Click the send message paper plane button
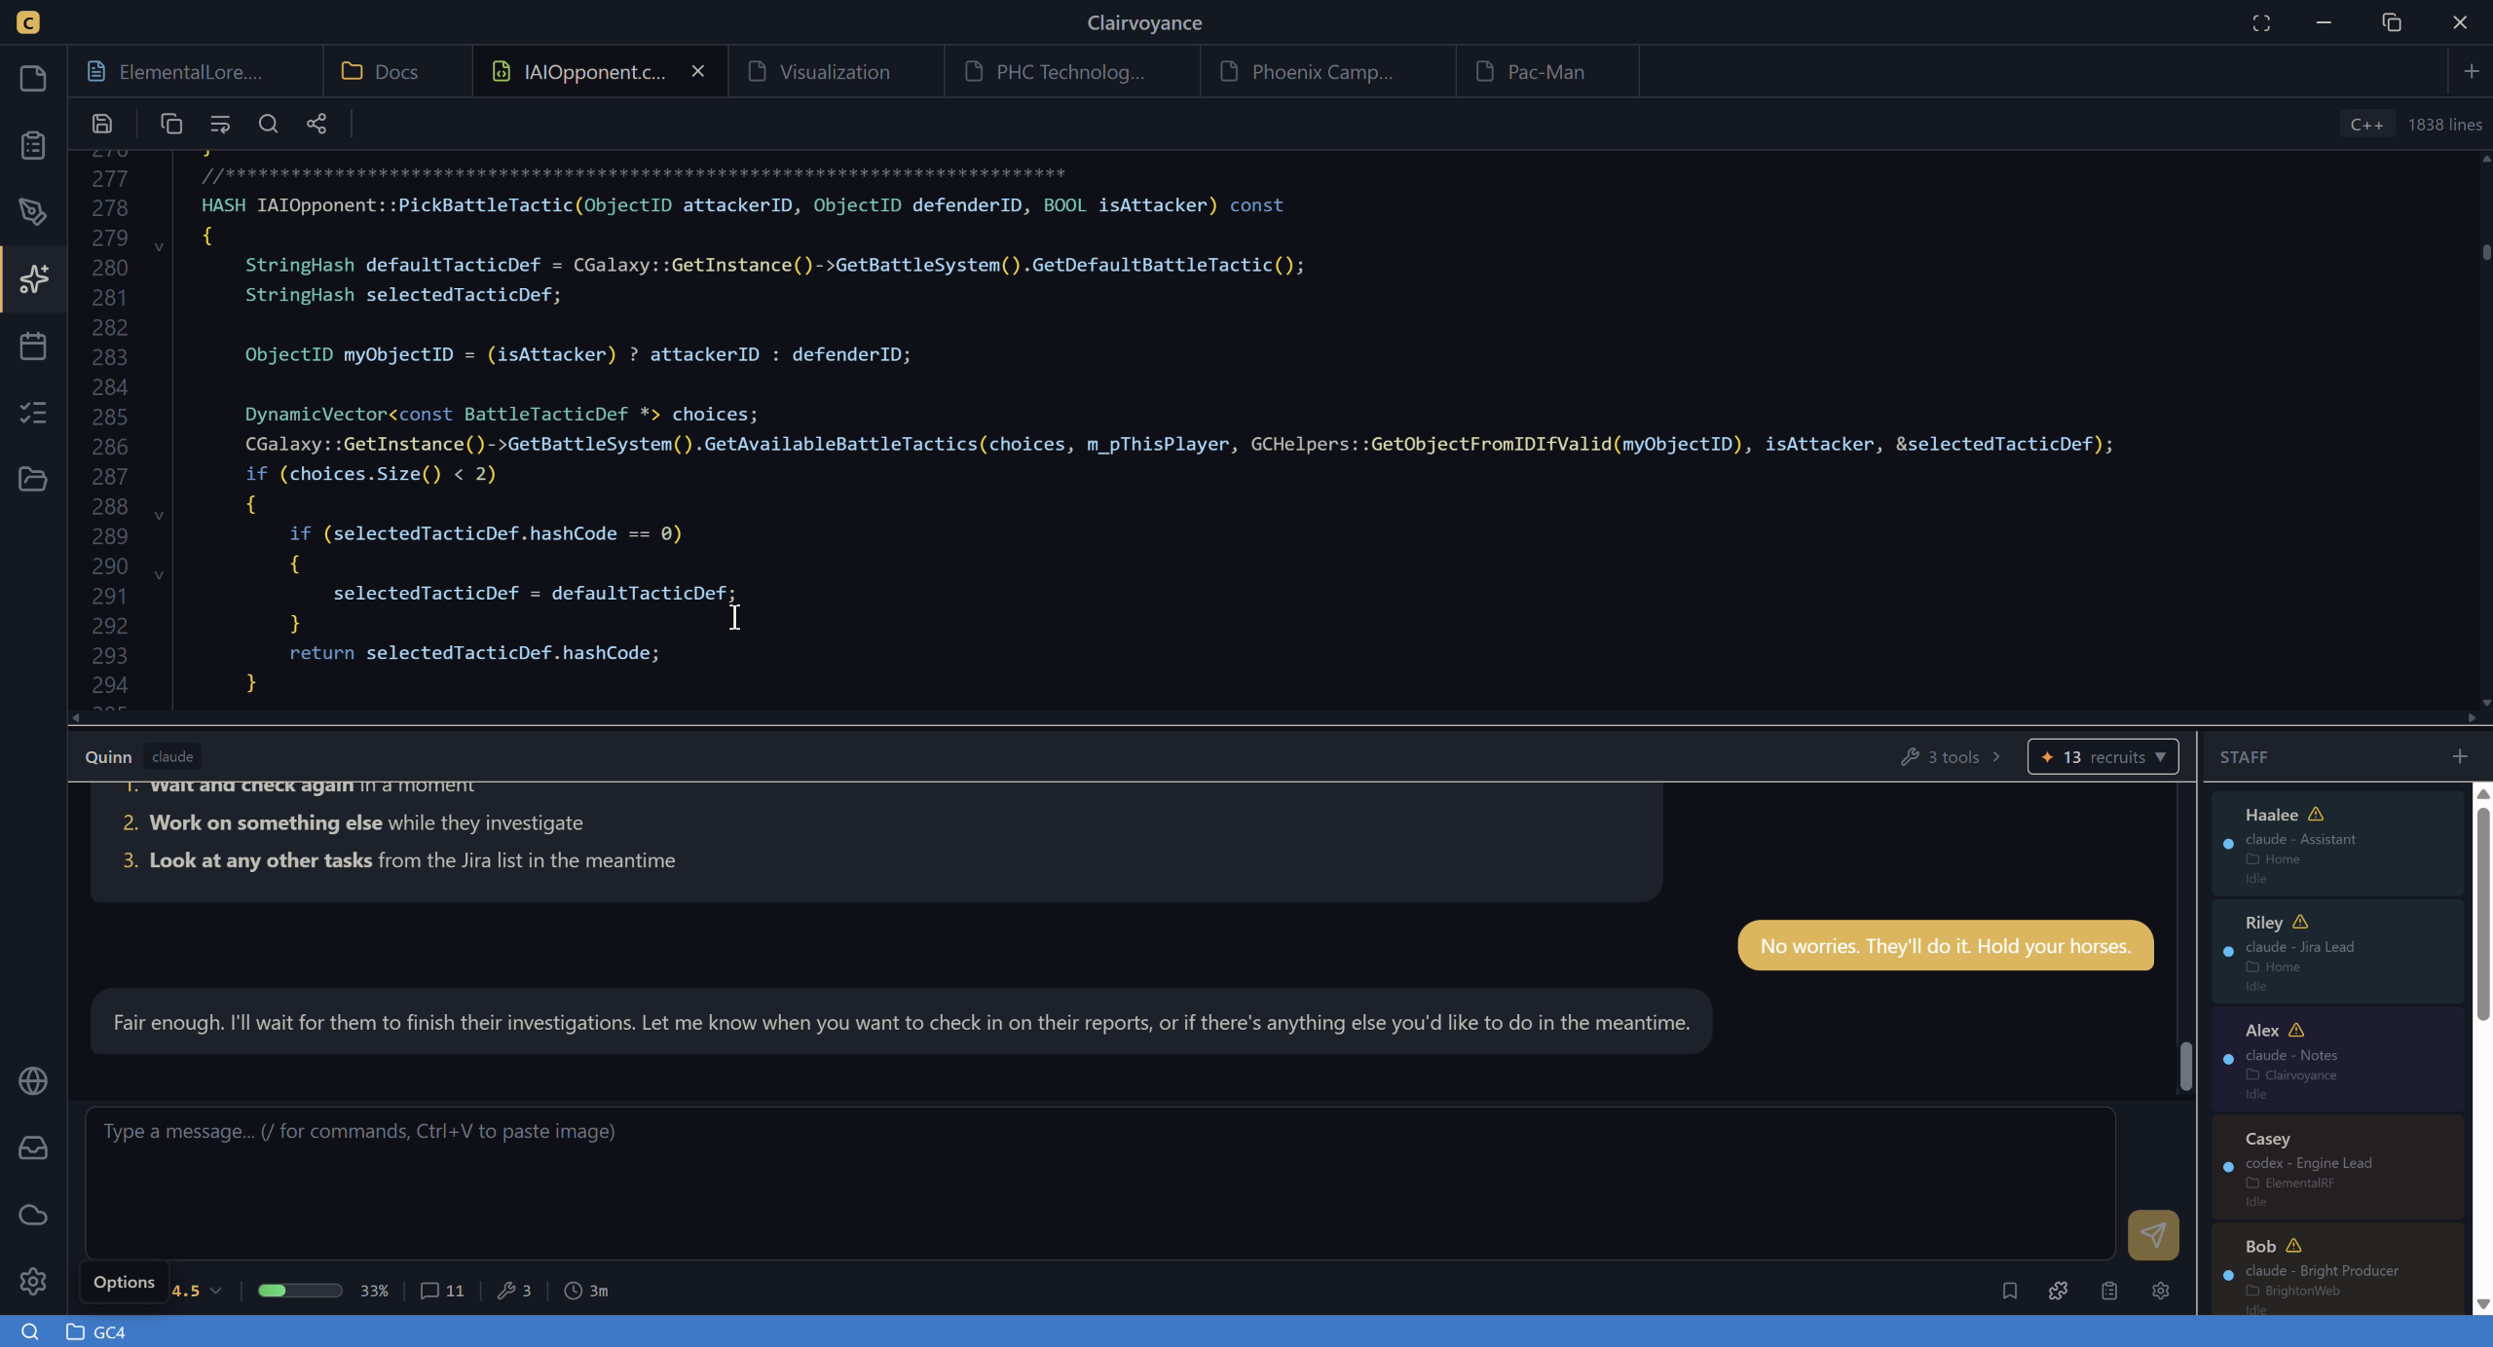This screenshot has height=1347, width=2493. [2152, 1235]
